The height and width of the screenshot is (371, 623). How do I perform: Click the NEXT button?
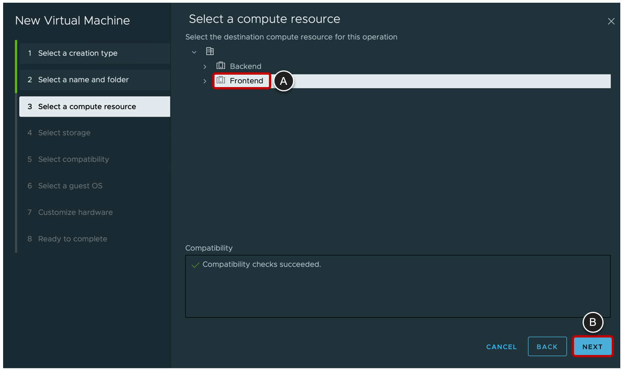click(593, 346)
